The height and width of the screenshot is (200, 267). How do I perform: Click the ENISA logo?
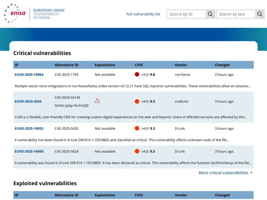click(x=14, y=13)
